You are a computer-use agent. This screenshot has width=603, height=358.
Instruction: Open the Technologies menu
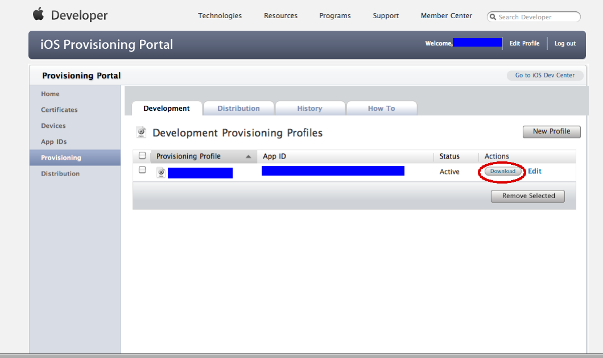[x=220, y=16]
